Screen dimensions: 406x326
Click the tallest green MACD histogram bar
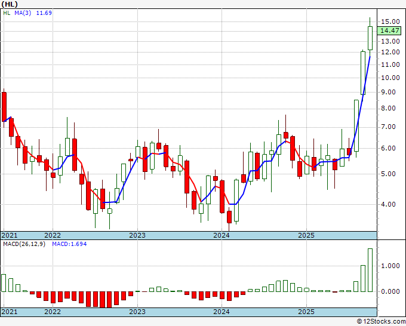370,270
